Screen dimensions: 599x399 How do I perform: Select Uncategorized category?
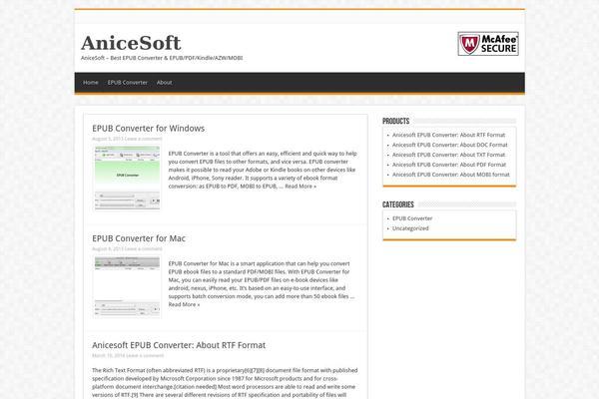pos(410,228)
